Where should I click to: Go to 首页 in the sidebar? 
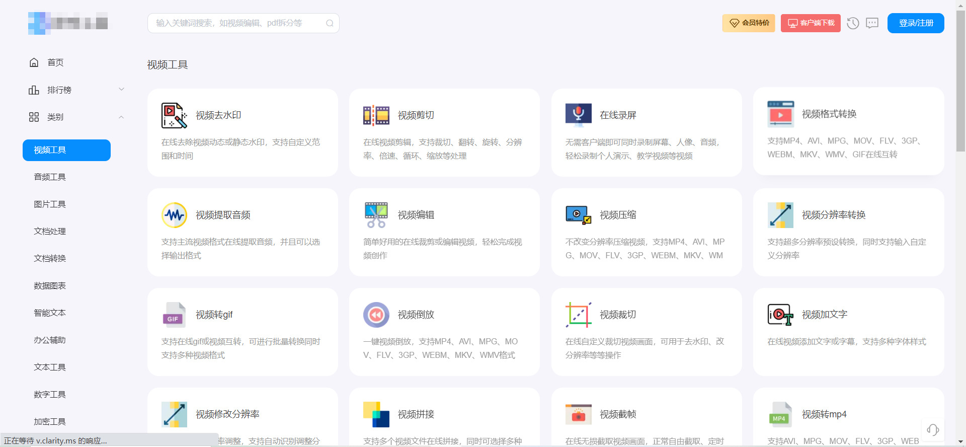(x=55, y=62)
